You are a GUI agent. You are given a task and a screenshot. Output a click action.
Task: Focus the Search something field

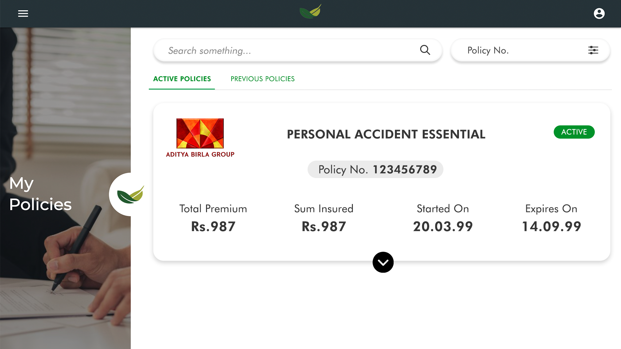[298, 50]
